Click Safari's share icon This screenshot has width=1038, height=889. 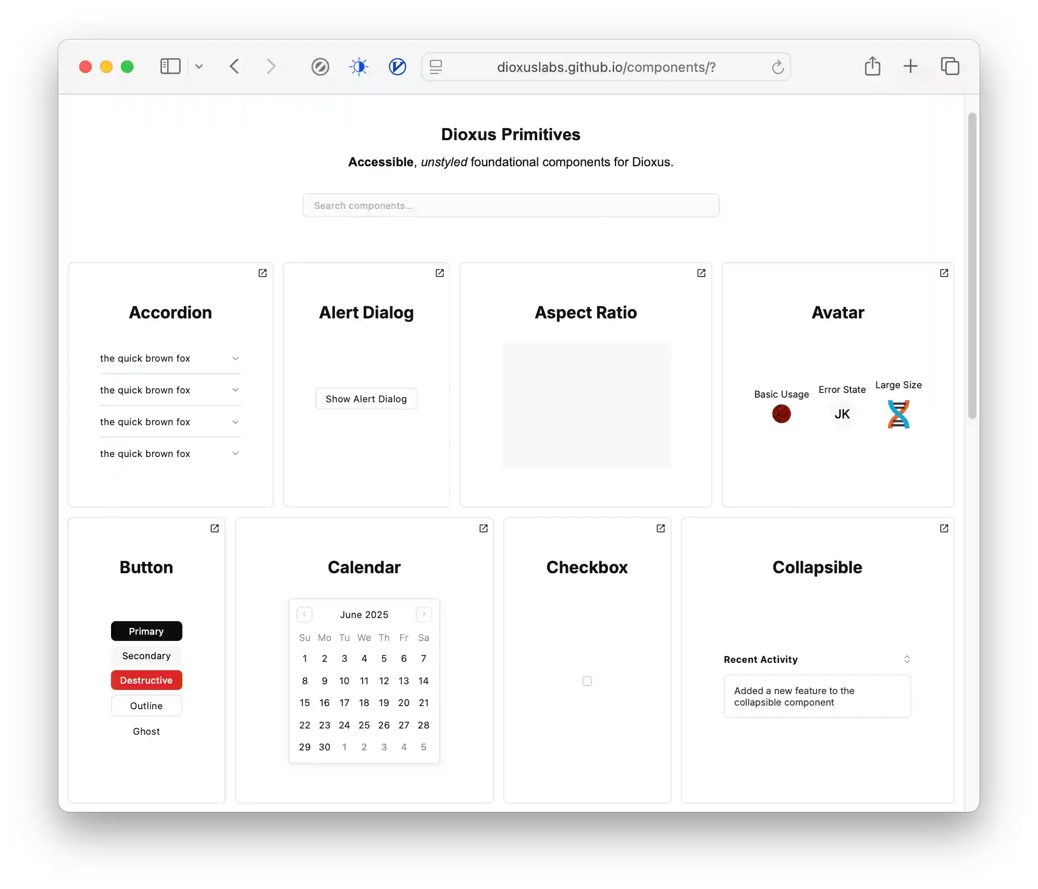[872, 67]
